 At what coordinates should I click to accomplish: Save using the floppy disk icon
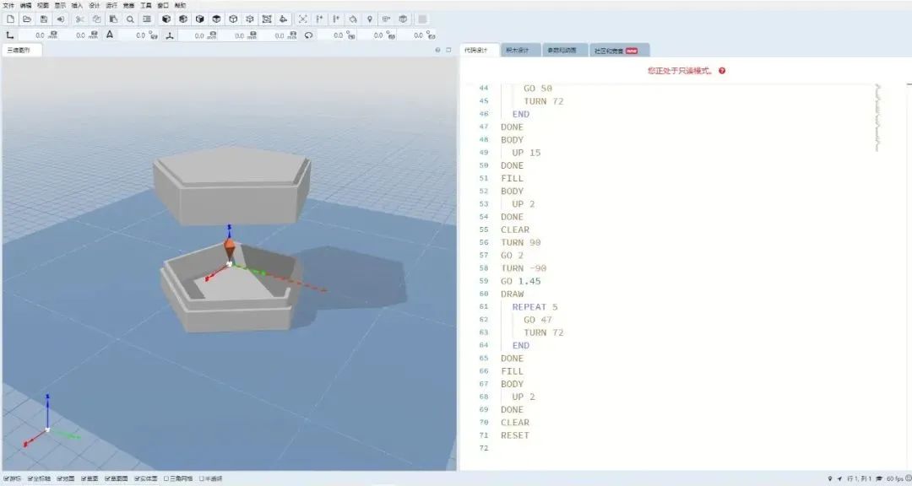tap(44, 19)
